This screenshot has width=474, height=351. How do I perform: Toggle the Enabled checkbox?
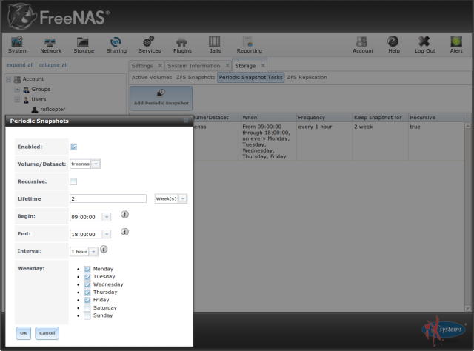(x=73, y=147)
